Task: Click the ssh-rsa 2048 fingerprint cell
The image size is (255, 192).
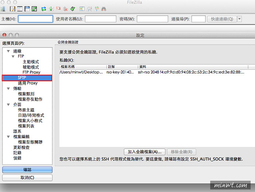Action: (x=191, y=72)
